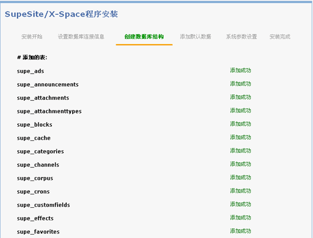Image resolution: width=313 pixels, height=238 pixels.
Task: Click 添加成功 status for supe_attachments
Action: [240, 97]
